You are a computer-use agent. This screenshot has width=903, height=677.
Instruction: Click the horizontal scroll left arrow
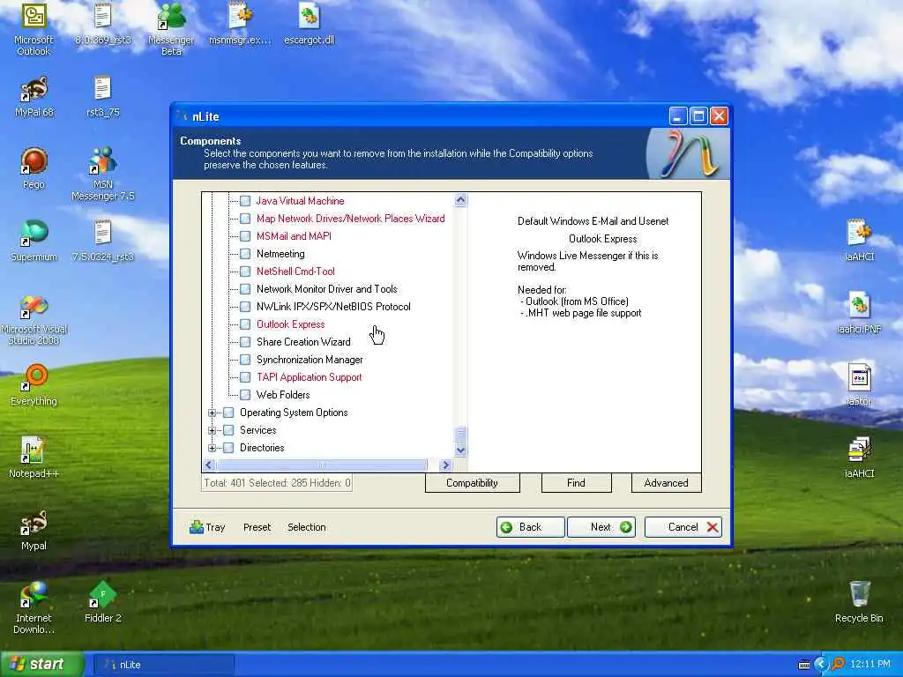click(209, 465)
